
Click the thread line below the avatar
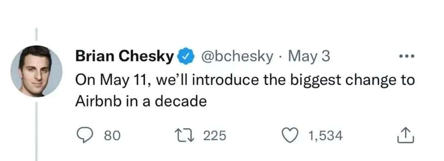click(36, 132)
